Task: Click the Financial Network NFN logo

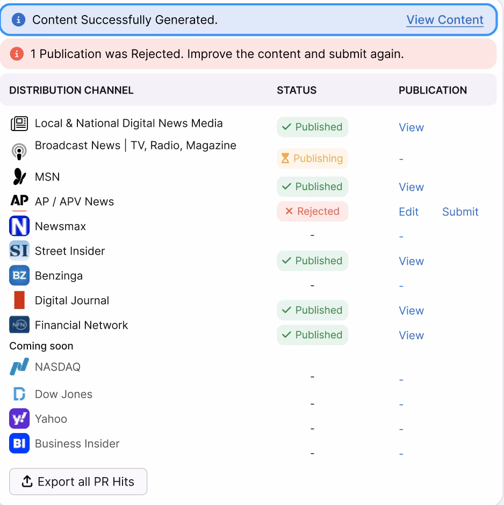Action: click(19, 325)
